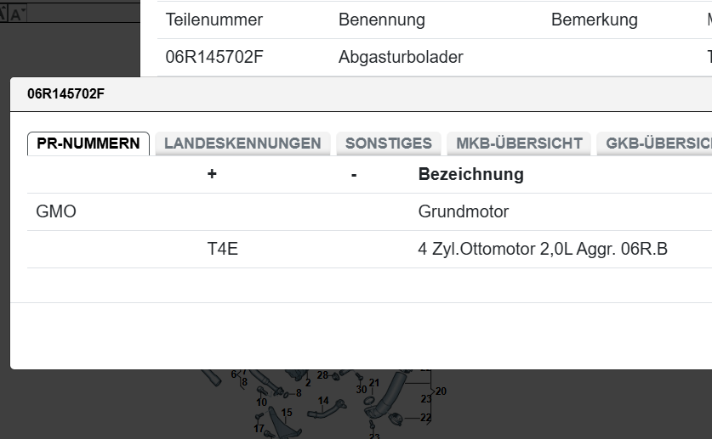Click part number 06R145702F in table row
This screenshot has height=439, width=712.
(x=214, y=58)
